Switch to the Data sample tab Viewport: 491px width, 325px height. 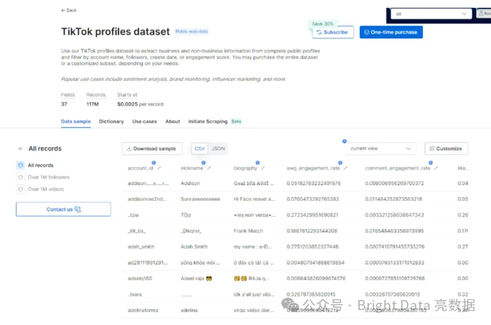(x=76, y=121)
